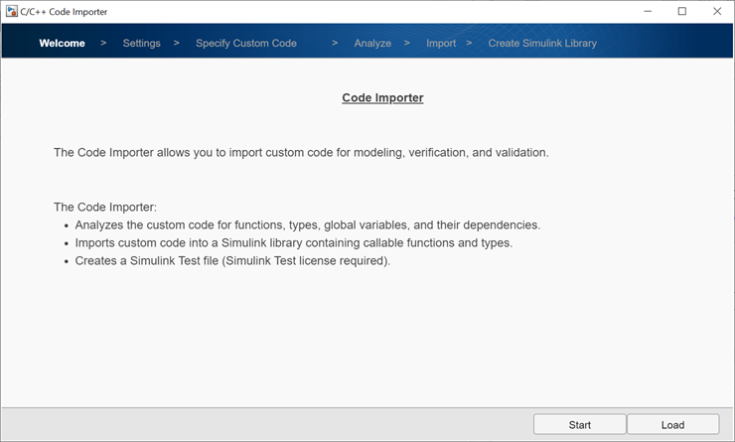Open the Specify Custom Code step
The height and width of the screenshot is (442, 735).
pyautogui.click(x=245, y=44)
